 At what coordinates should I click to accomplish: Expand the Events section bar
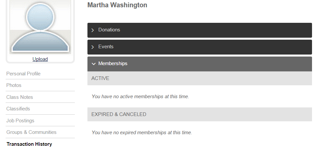200,47
